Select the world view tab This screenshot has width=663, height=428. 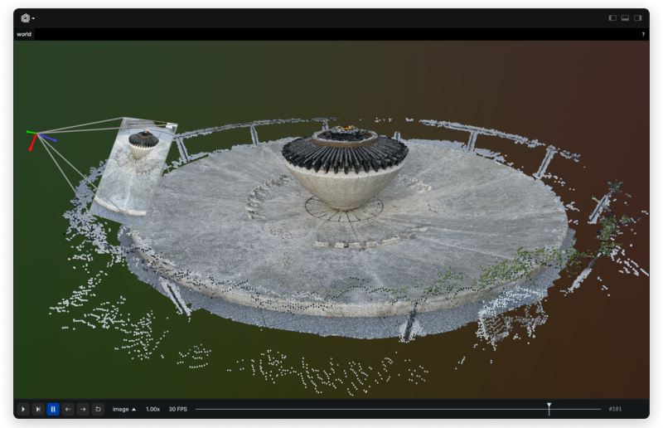(24, 35)
